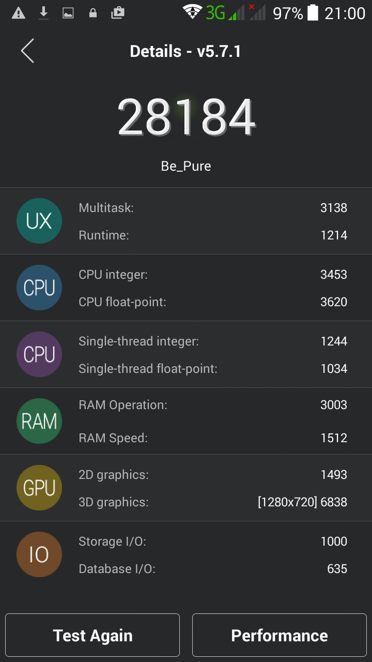Screen dimensions: 372x662
Task: Select the Multitask score row
Action: pyautogui.click(x=212, y=208)
